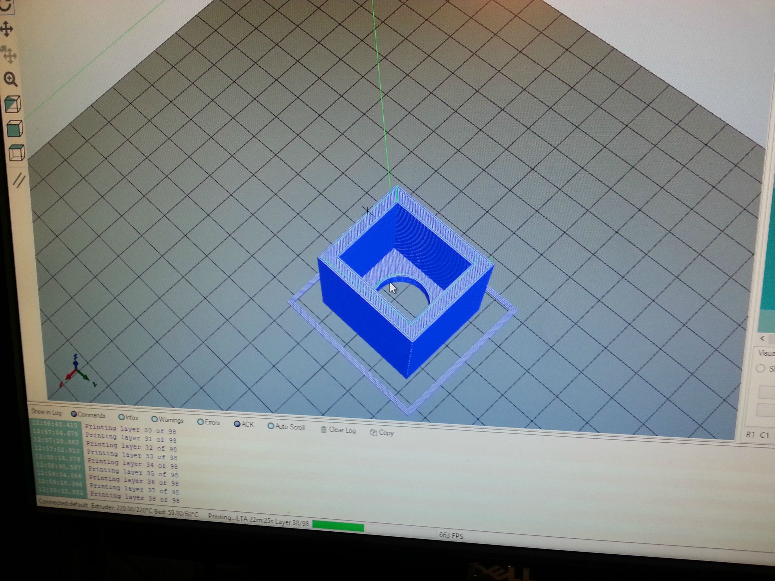Click timestamp 12:57:04.675 in the log
Screen dimensions: 775x581
click(55, 433)
